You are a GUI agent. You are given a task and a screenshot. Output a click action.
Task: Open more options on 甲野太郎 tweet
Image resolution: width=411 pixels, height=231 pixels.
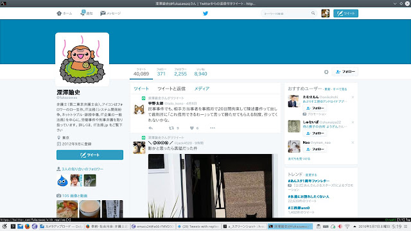coord(213,128)
